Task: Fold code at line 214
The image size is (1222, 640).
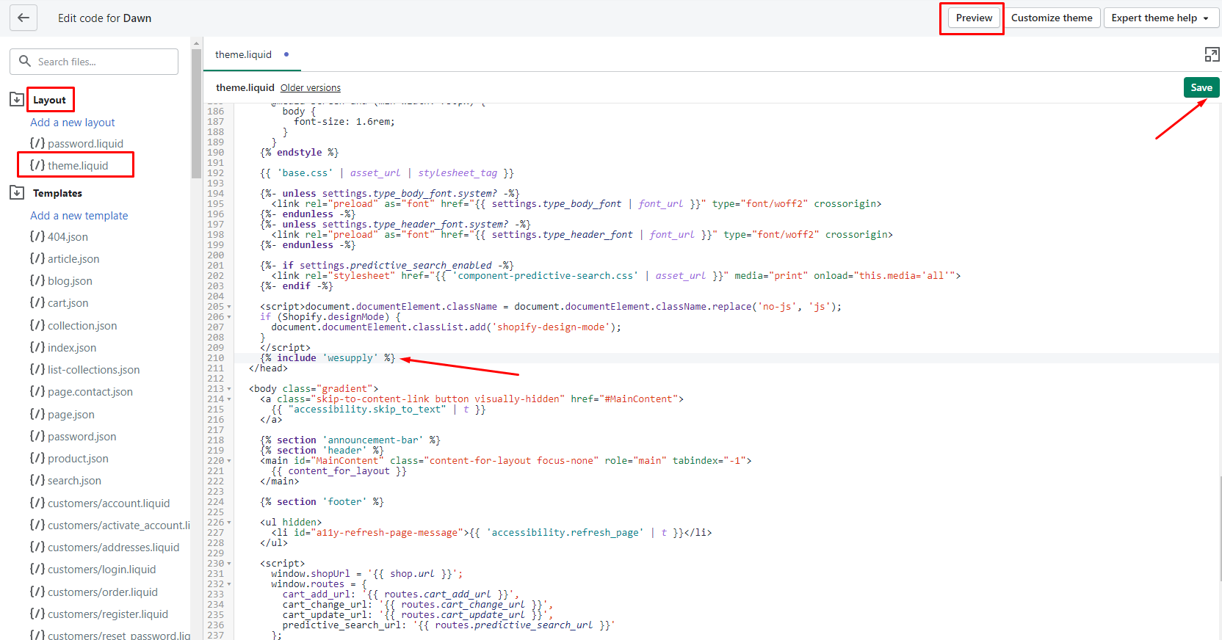Action: pyautogui.click(x=229, y=399)
